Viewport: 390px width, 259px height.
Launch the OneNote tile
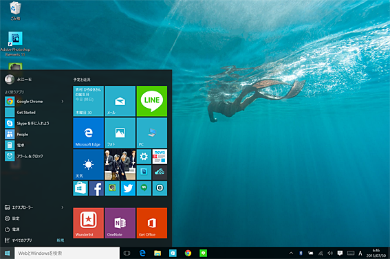[x=120, y=223]
